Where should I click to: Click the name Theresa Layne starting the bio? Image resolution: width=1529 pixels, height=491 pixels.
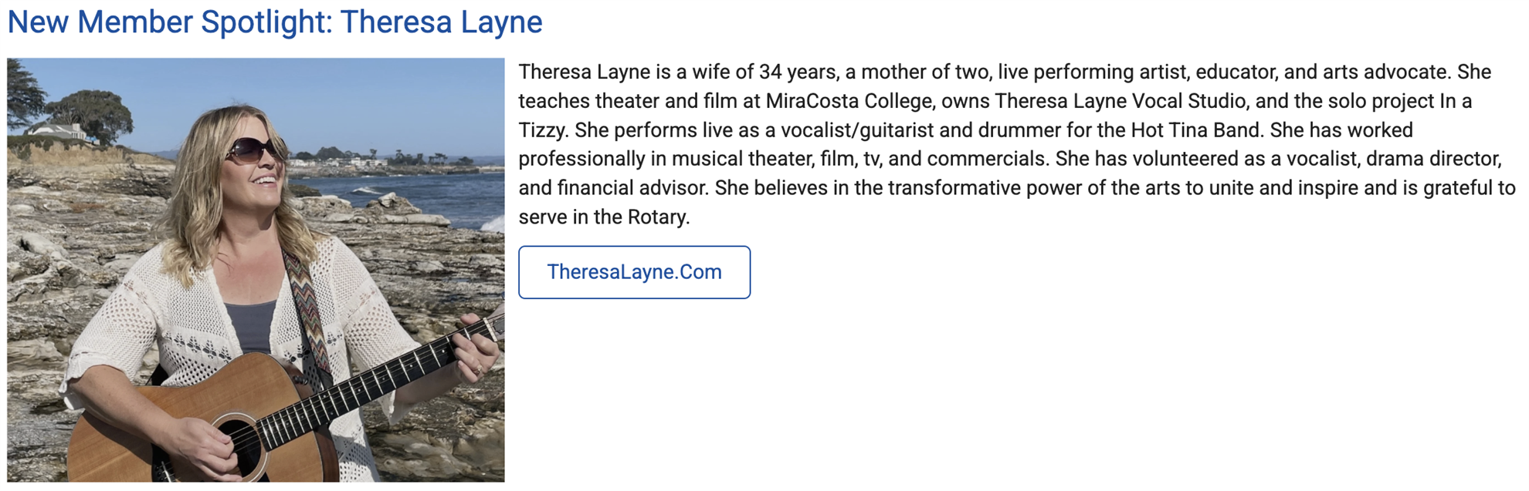pos(584,72)
